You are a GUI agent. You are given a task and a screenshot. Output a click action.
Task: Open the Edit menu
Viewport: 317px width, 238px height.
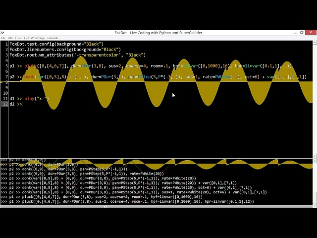coord(10,38)
